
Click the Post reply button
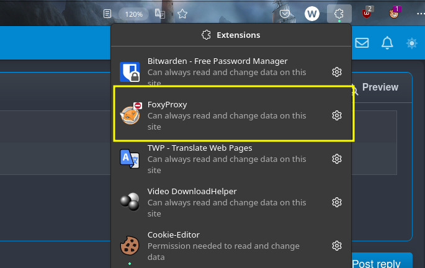382,262
